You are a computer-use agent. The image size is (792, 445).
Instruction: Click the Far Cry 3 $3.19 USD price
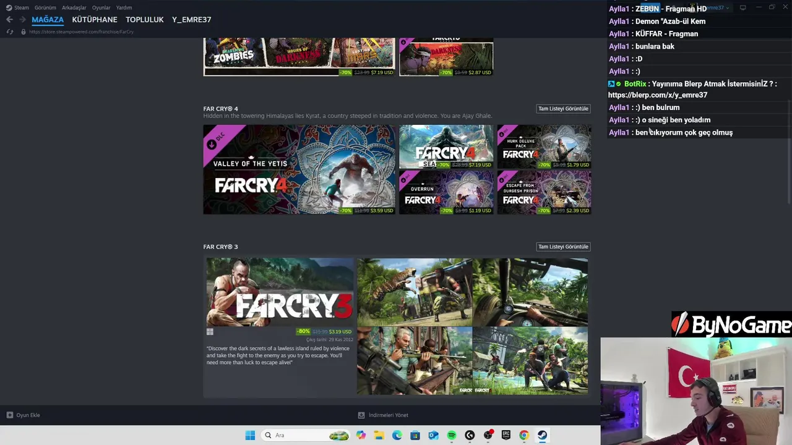point(340,332)
